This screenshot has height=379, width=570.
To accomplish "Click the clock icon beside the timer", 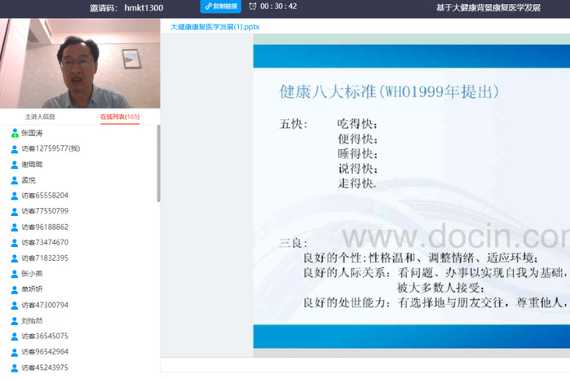I will (253, 7).
